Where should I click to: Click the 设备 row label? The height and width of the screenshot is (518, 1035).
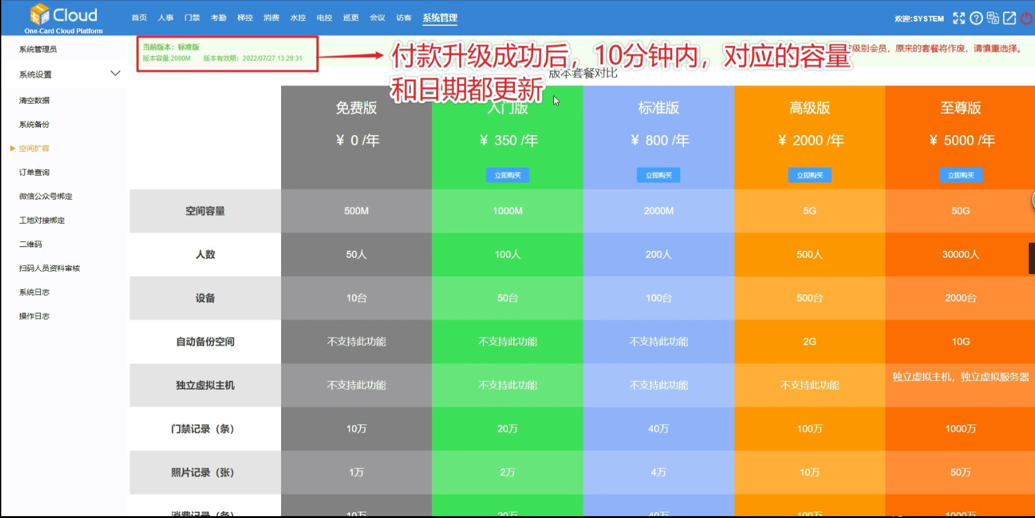[x=205, y=298]
